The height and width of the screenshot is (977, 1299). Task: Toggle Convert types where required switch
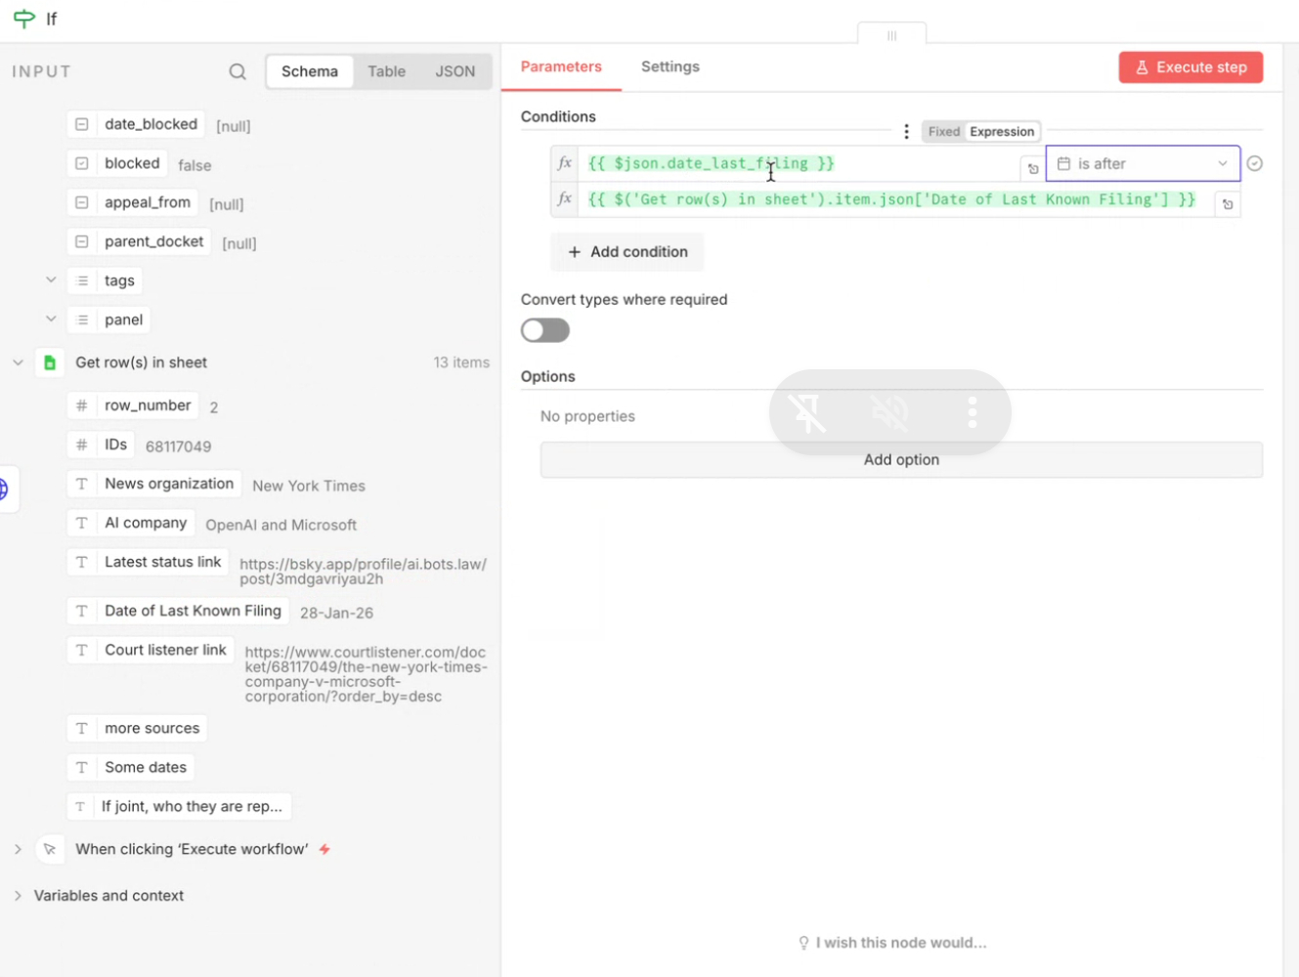[545, 330]
